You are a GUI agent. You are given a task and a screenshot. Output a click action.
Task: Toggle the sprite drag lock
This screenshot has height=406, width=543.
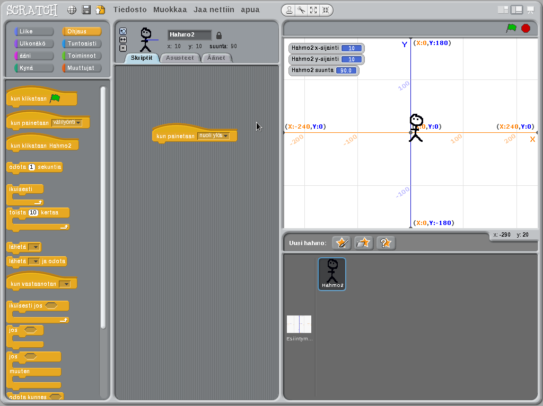(x=219, y=35)
